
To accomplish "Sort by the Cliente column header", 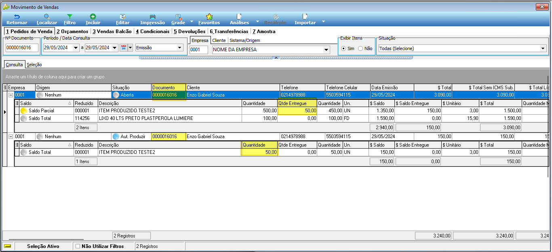I will pos(232,88).
